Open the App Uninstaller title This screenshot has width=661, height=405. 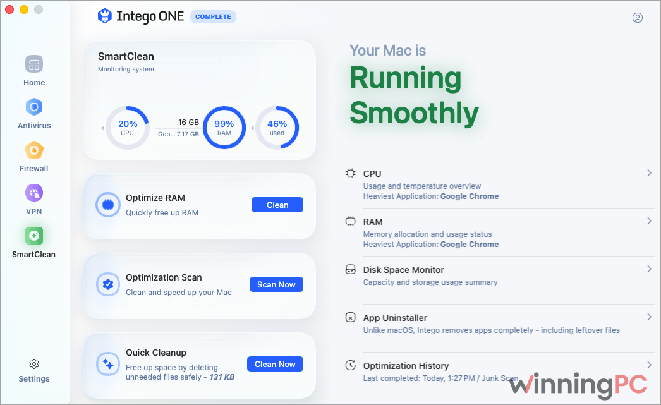click(x=395, y=318)
